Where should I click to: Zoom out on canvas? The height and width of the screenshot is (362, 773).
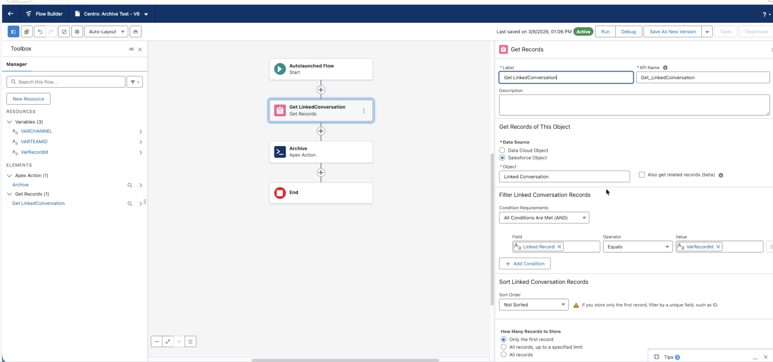click(x=157, y=342)
